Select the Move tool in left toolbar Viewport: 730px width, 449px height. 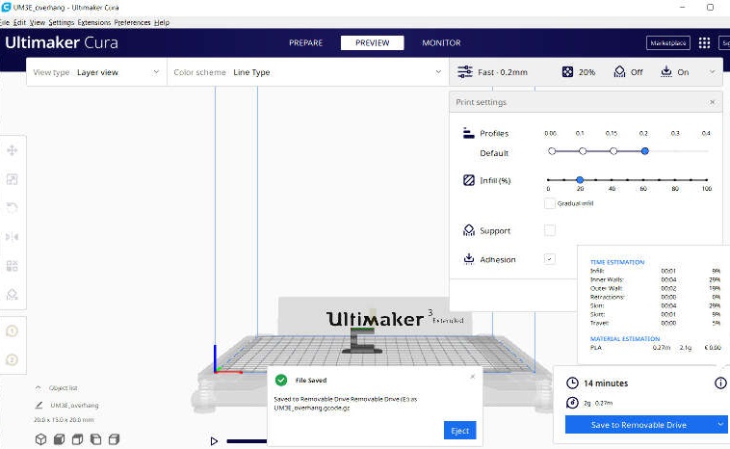click(13, 150)
